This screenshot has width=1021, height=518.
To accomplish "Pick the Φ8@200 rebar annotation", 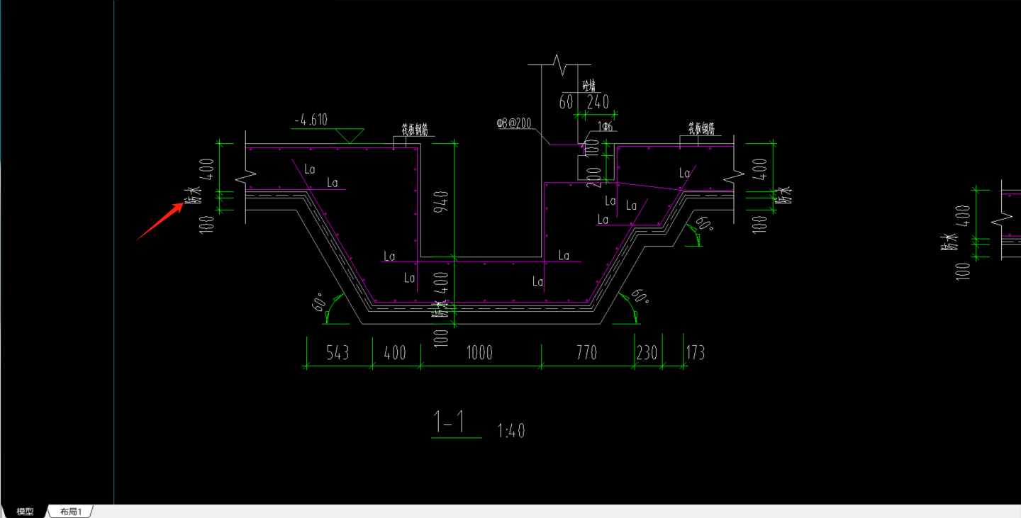I will [514, 123].
